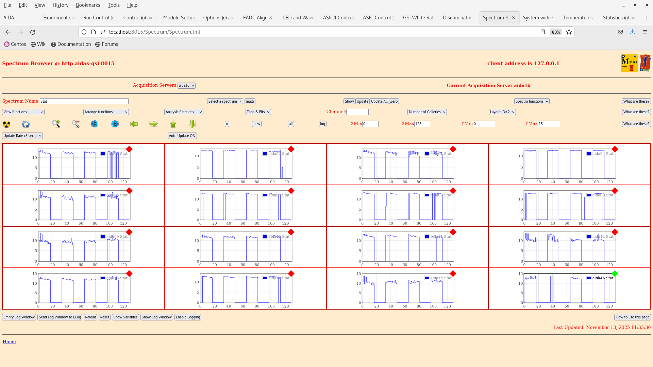The height and width of the screenshot is (367, 653).
Task: Change the Update Rate dropdown
Action: [22, 136]
